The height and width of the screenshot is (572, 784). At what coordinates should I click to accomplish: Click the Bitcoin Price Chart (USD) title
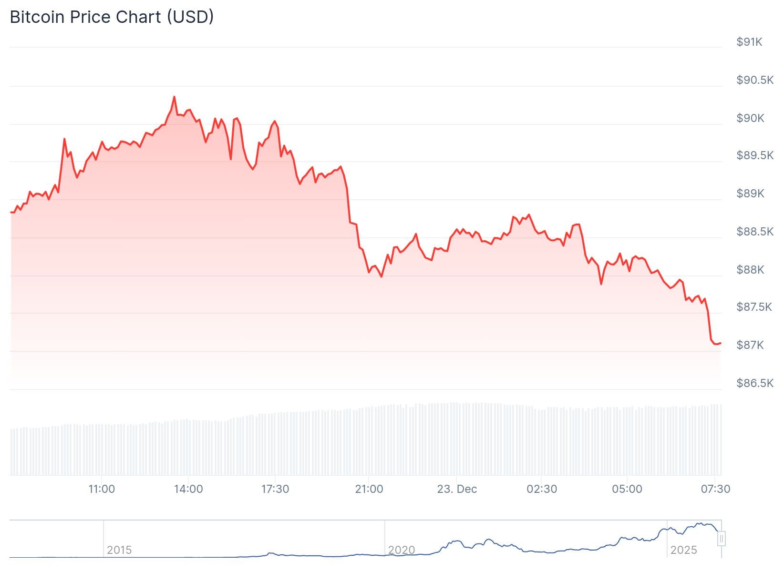[112, 17]
